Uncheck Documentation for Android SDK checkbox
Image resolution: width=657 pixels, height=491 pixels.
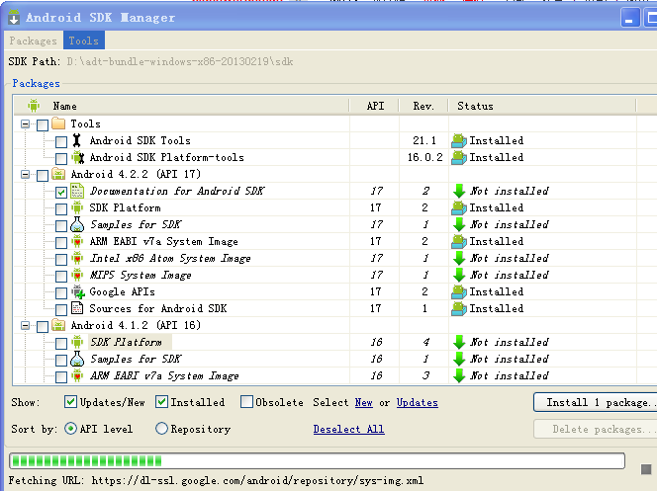coord(61,193)
